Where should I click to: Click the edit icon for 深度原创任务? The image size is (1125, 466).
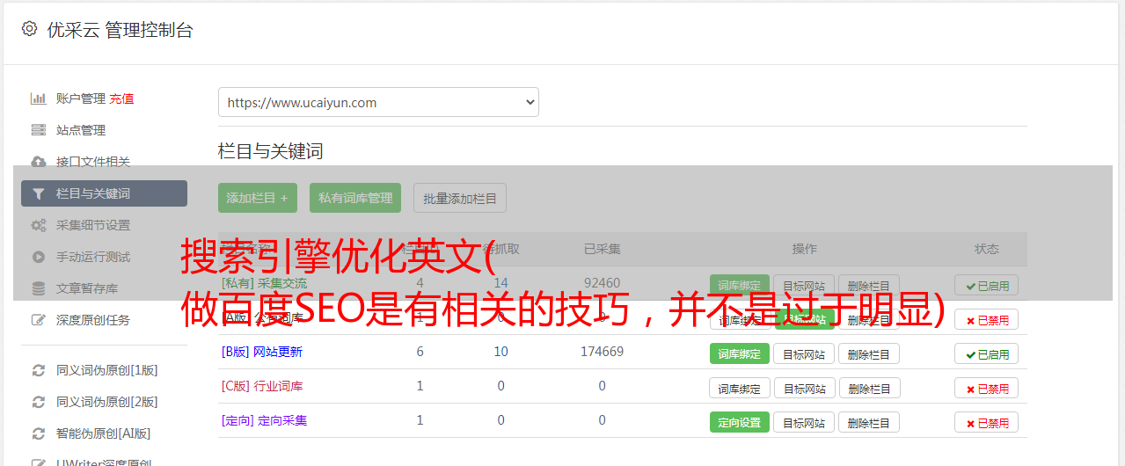tap(39, 320)
